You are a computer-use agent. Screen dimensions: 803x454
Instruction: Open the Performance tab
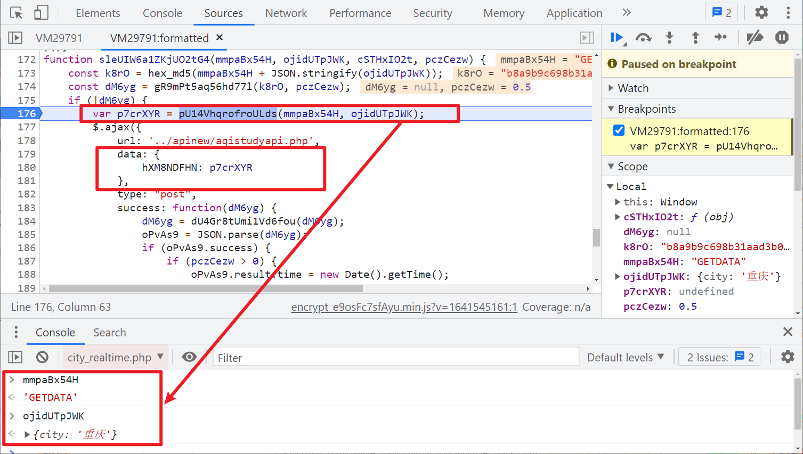(360, 13)
